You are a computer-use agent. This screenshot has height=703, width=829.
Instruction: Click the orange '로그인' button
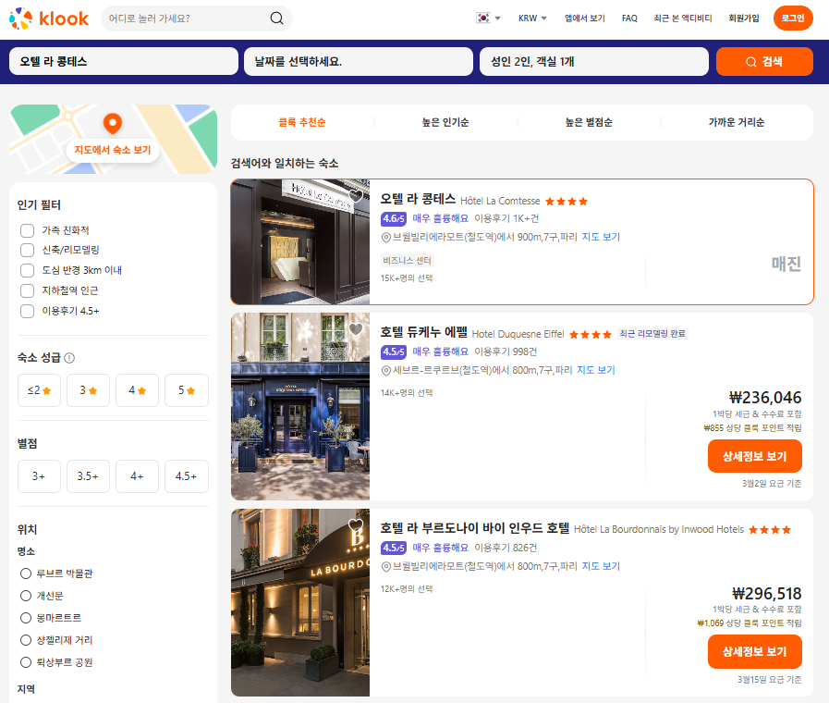793,18
